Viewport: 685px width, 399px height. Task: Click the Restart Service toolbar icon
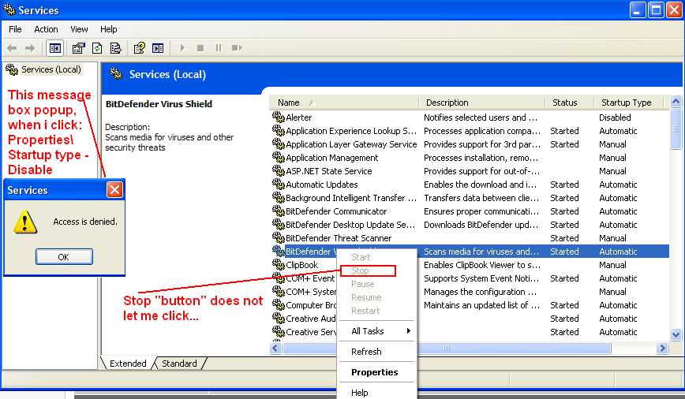pyautogui.click(x=237, y=48)
